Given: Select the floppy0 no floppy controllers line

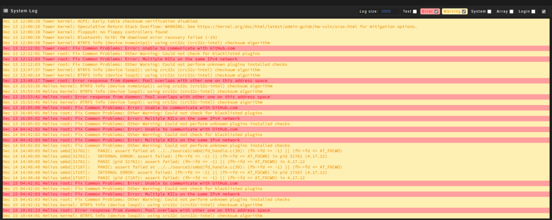Looking at the screenshot, I should pyautogui.click(x=275, y=32).
